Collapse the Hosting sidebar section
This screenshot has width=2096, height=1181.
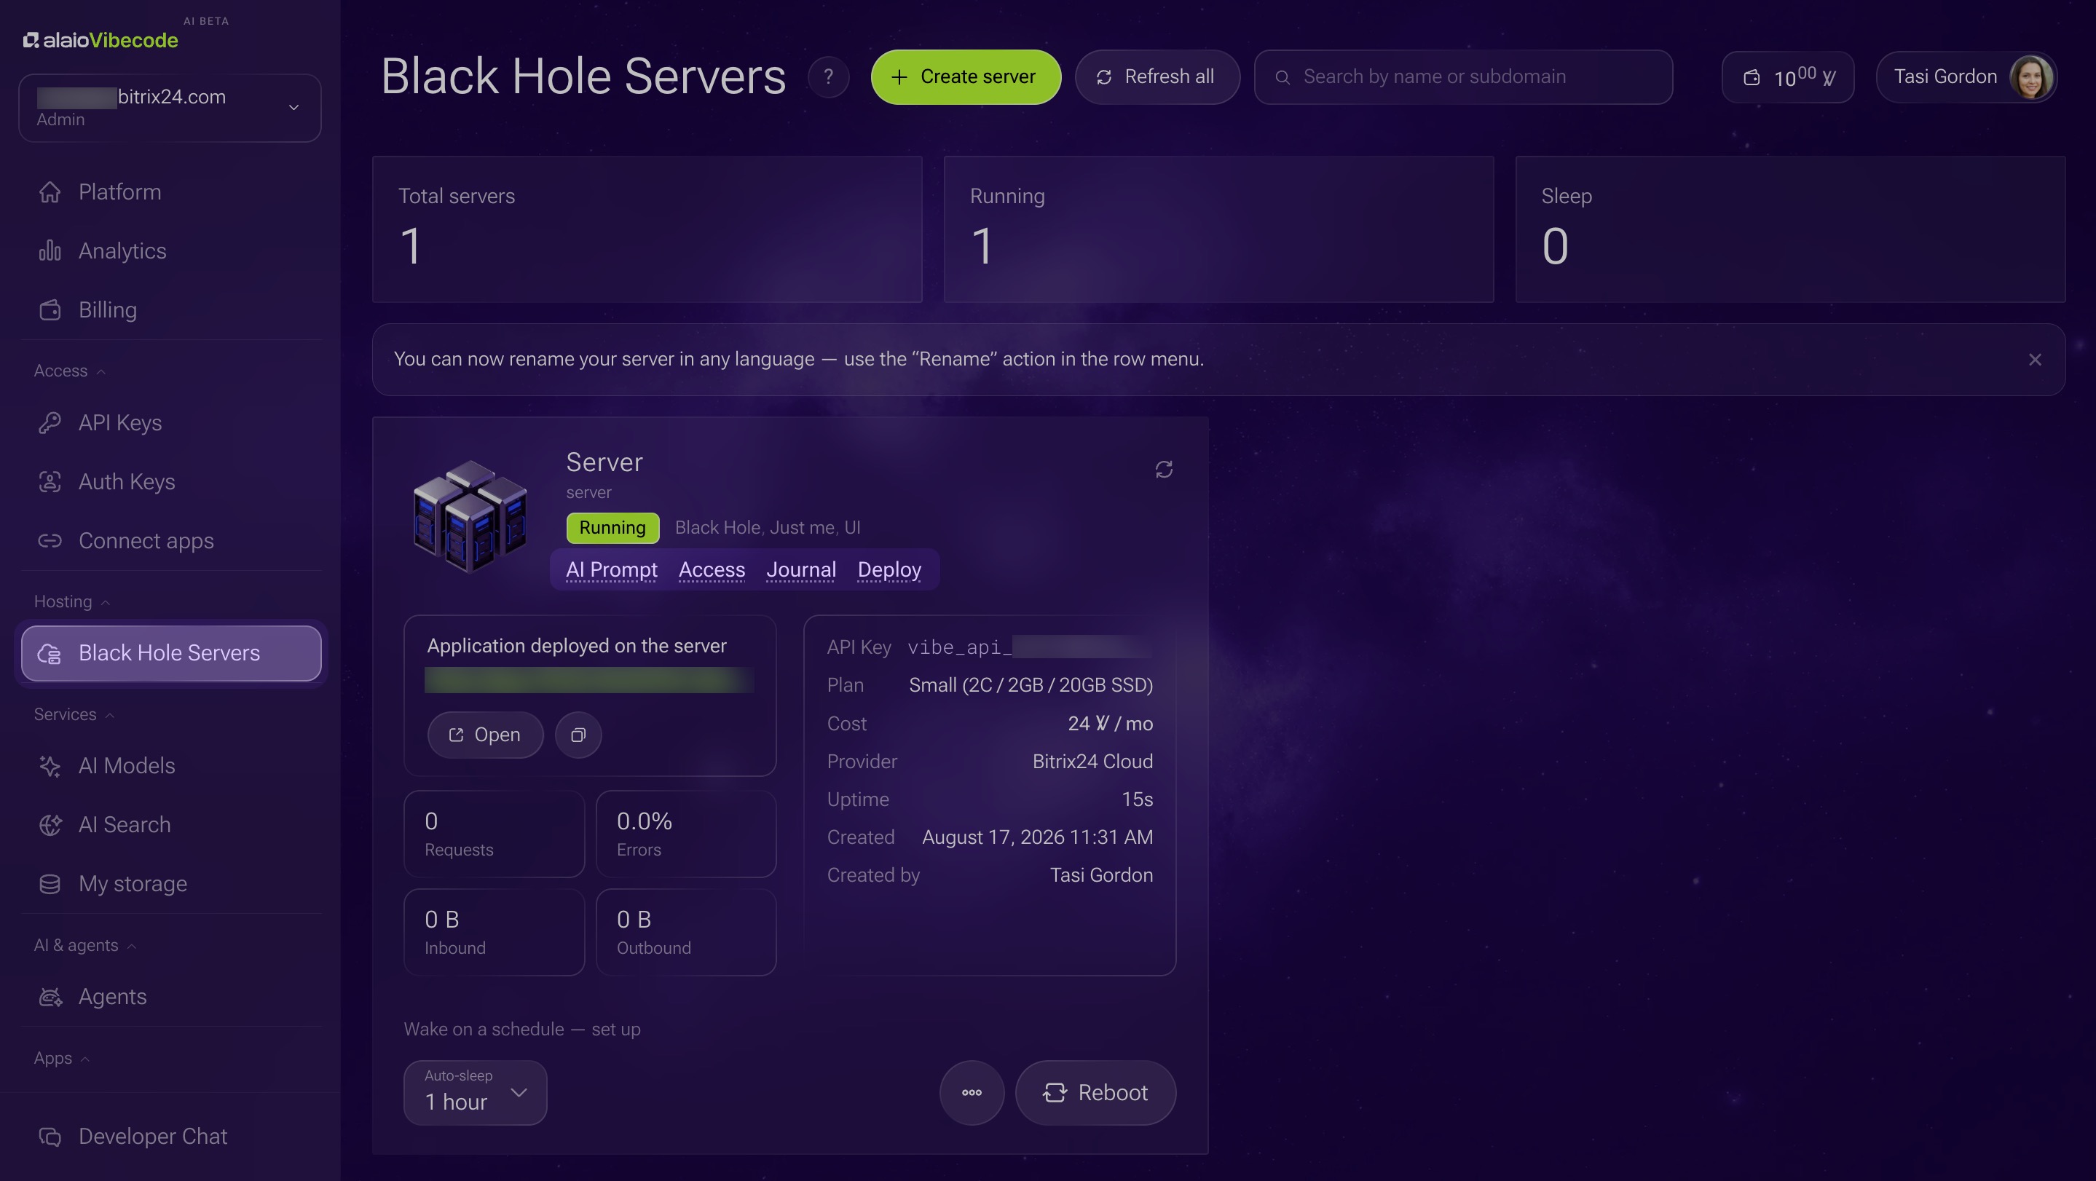71,602
